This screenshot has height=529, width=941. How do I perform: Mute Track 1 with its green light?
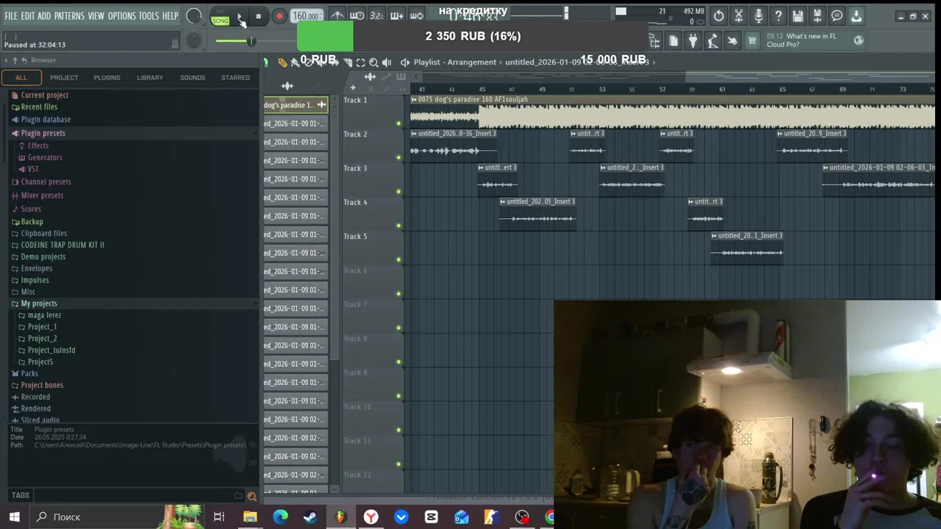tap(398, 123)
